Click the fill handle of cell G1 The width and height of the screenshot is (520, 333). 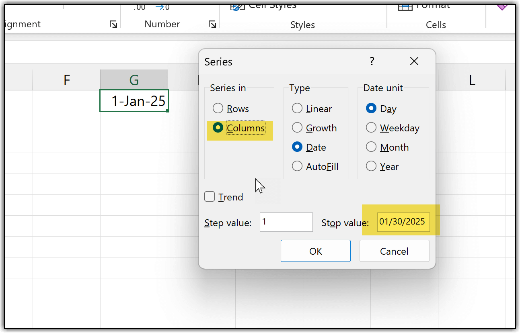click(167, 111)
